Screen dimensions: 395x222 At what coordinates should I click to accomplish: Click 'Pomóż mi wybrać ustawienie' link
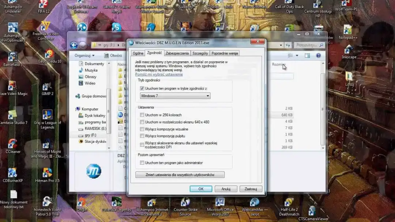click(159, 74)
